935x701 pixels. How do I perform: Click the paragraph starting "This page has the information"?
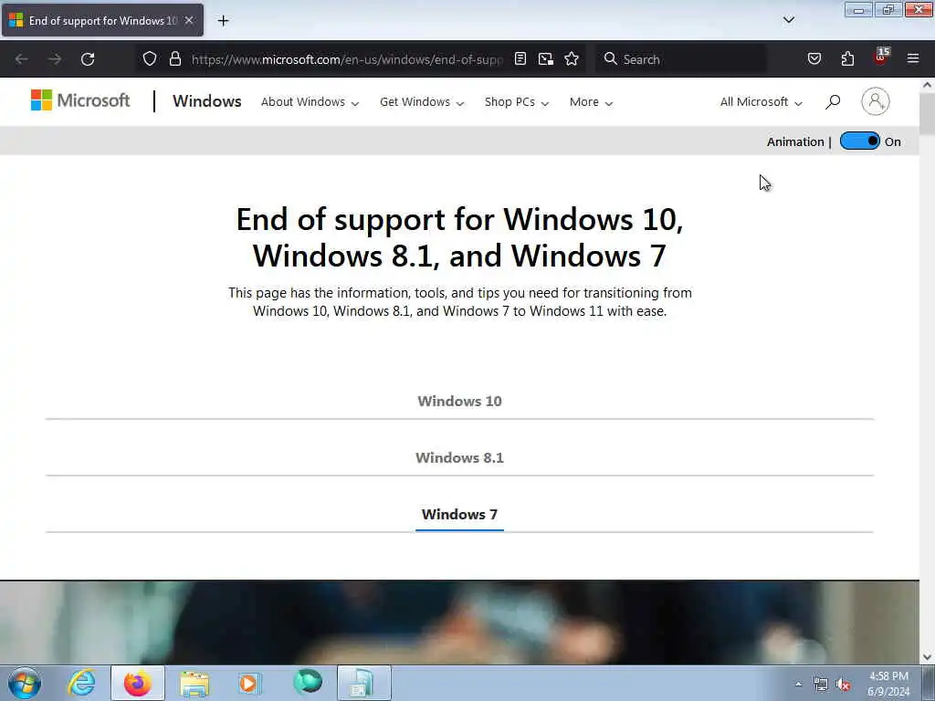coord(460,302)
